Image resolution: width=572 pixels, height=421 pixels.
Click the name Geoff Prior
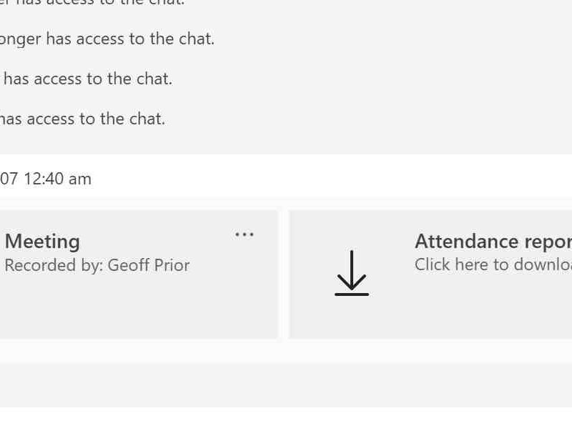click(149, 265)
